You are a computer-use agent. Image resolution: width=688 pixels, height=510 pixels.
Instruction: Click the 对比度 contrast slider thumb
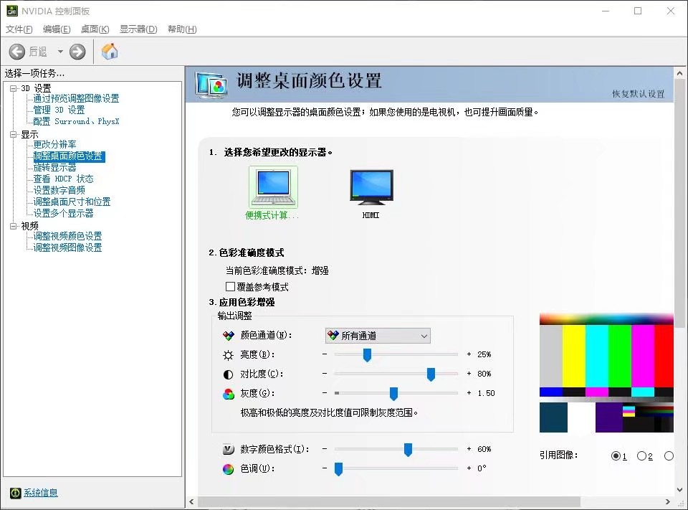pos(431,374)
